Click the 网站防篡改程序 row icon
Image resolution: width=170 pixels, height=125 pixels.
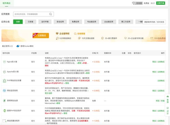tap(4, 121)
